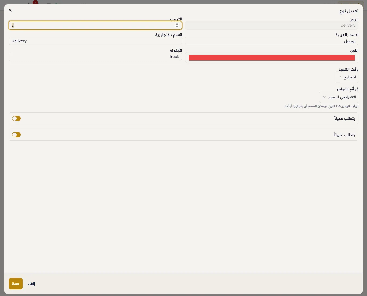Click the invoice numbering hint text
The image size is (367, 296).
pyautogui.click(x=321, y=106)
